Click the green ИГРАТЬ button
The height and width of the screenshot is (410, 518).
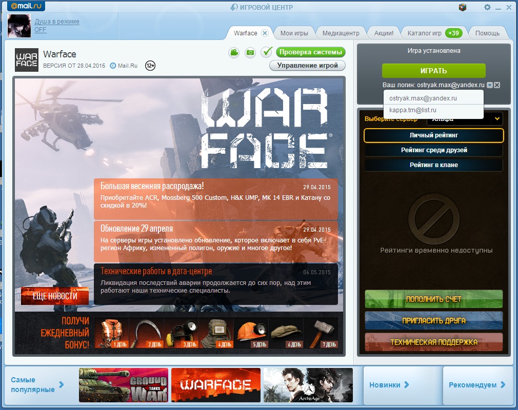click(433, 71)
